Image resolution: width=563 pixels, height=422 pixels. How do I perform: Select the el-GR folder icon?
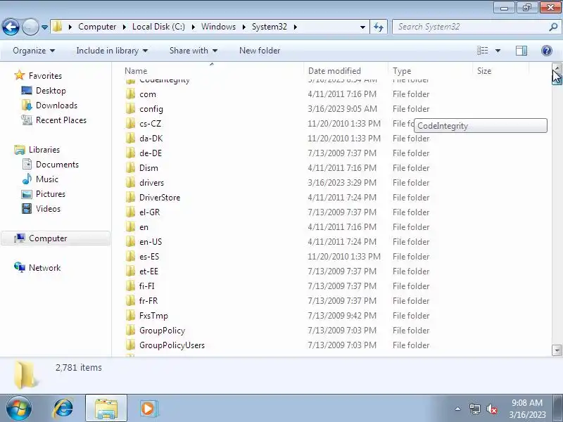pos(130,212)
